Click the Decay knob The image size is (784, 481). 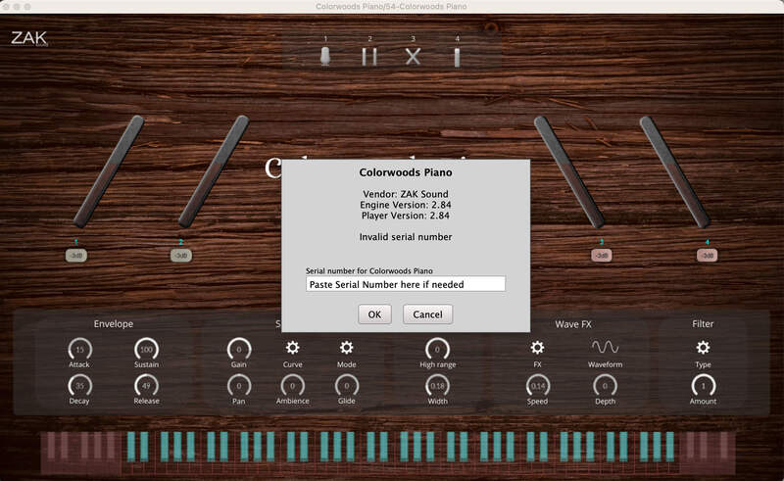[x=79, y=386]
